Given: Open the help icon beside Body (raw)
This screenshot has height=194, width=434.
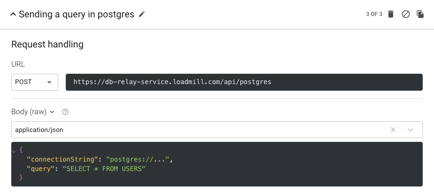Looking at the screenshot, I should tap(65, 112).
